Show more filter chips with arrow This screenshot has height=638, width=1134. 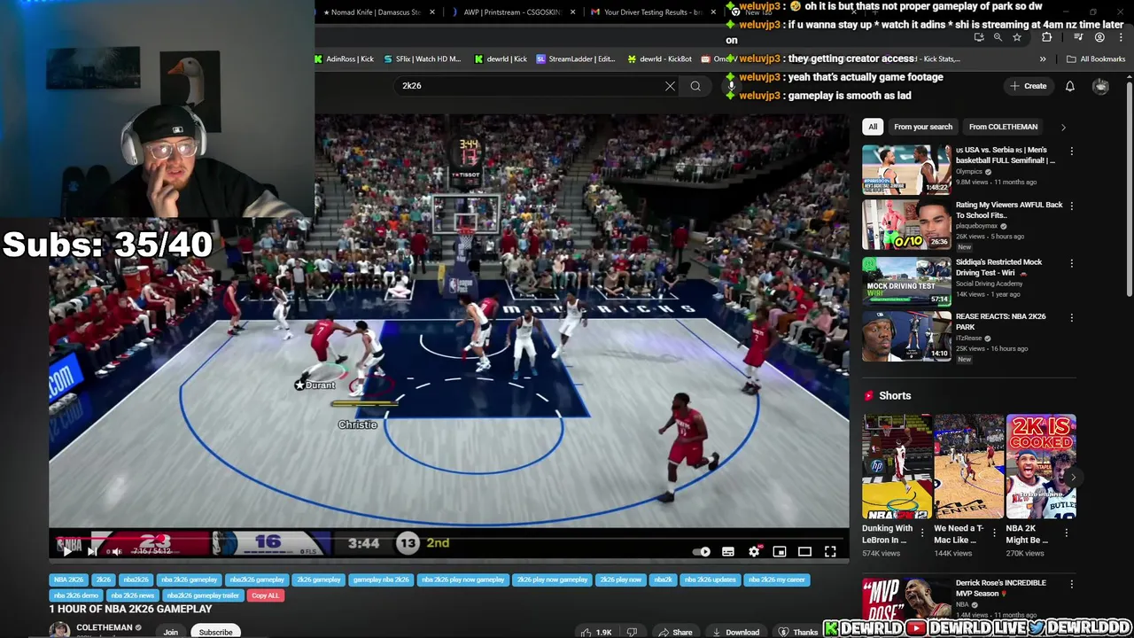(1063, 127)
